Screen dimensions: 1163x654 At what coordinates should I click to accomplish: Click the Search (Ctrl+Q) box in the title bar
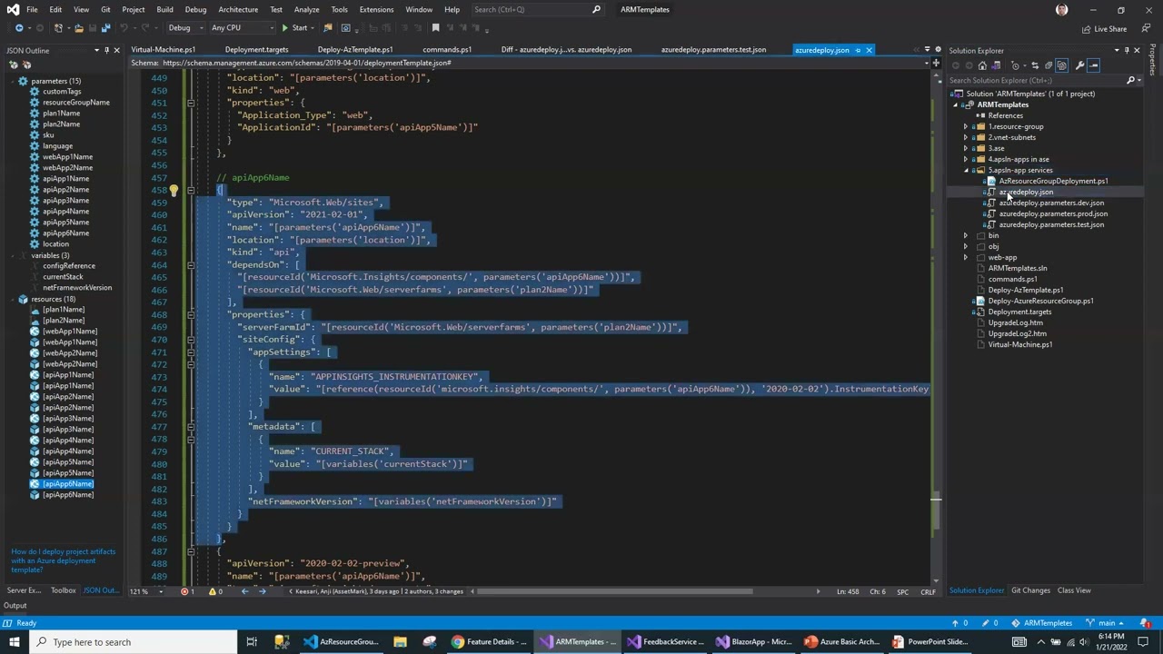click(x=536, y=9)
